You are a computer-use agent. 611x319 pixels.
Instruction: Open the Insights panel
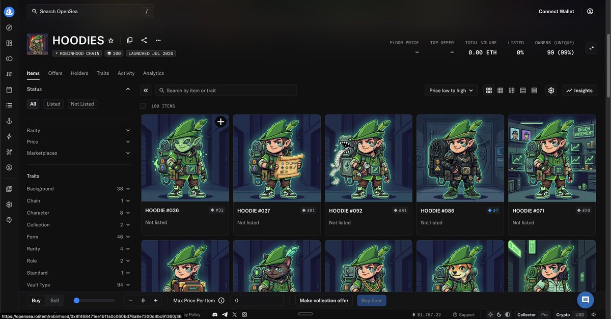point(579,91)
